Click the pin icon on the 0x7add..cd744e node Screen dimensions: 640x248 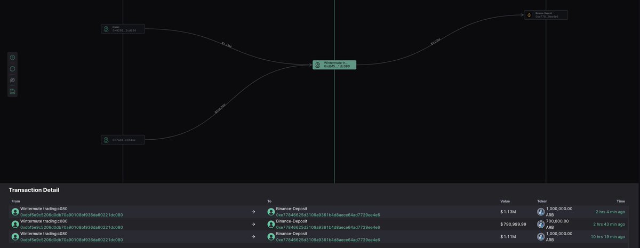pos(106,140)
